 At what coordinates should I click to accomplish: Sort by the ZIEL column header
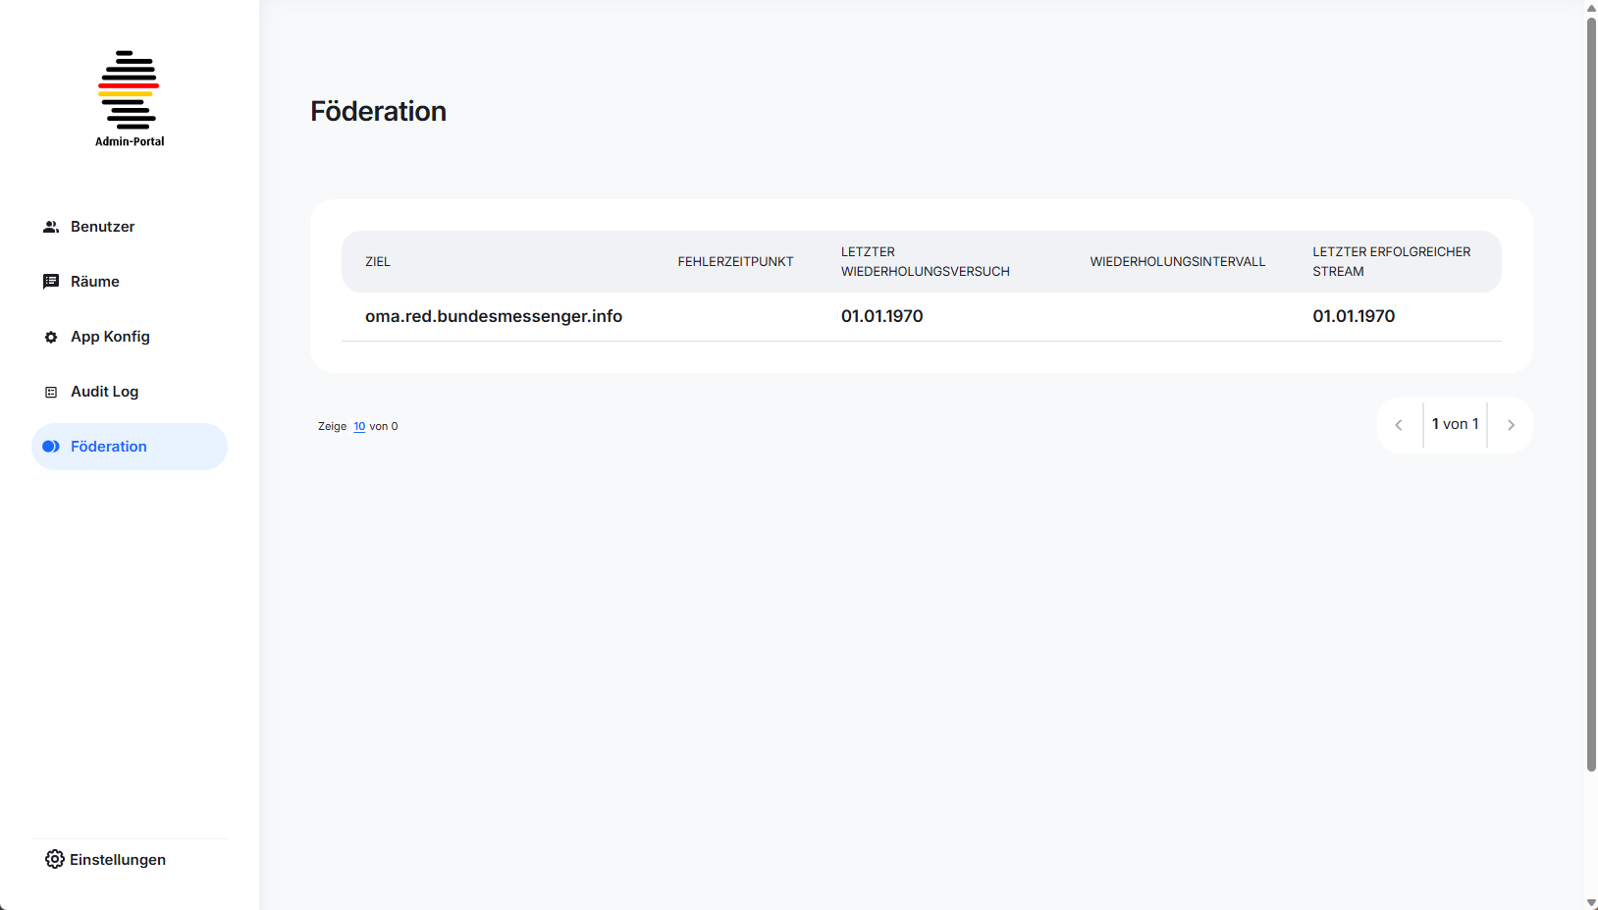pos(378,262)
